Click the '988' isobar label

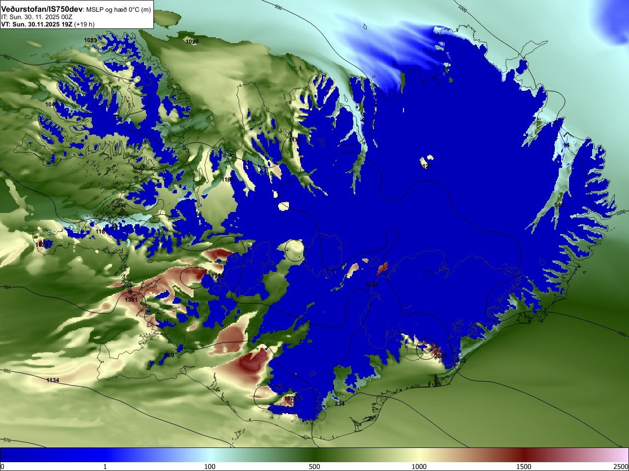[6, 174]
